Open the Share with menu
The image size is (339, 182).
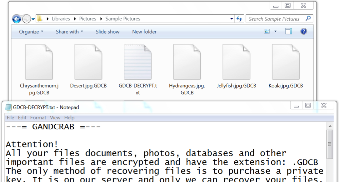(x=69, y=32)
